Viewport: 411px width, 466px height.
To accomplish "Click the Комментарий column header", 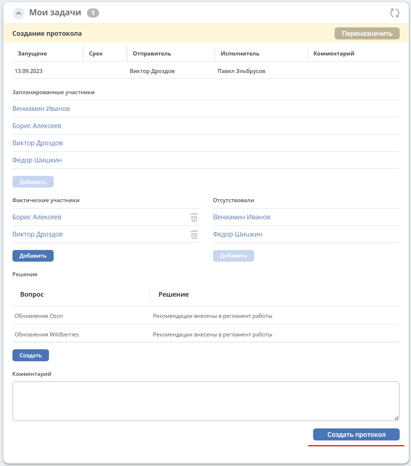I will 334,54.
